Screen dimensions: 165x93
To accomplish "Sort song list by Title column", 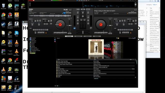I will click(x=75, y=60).
